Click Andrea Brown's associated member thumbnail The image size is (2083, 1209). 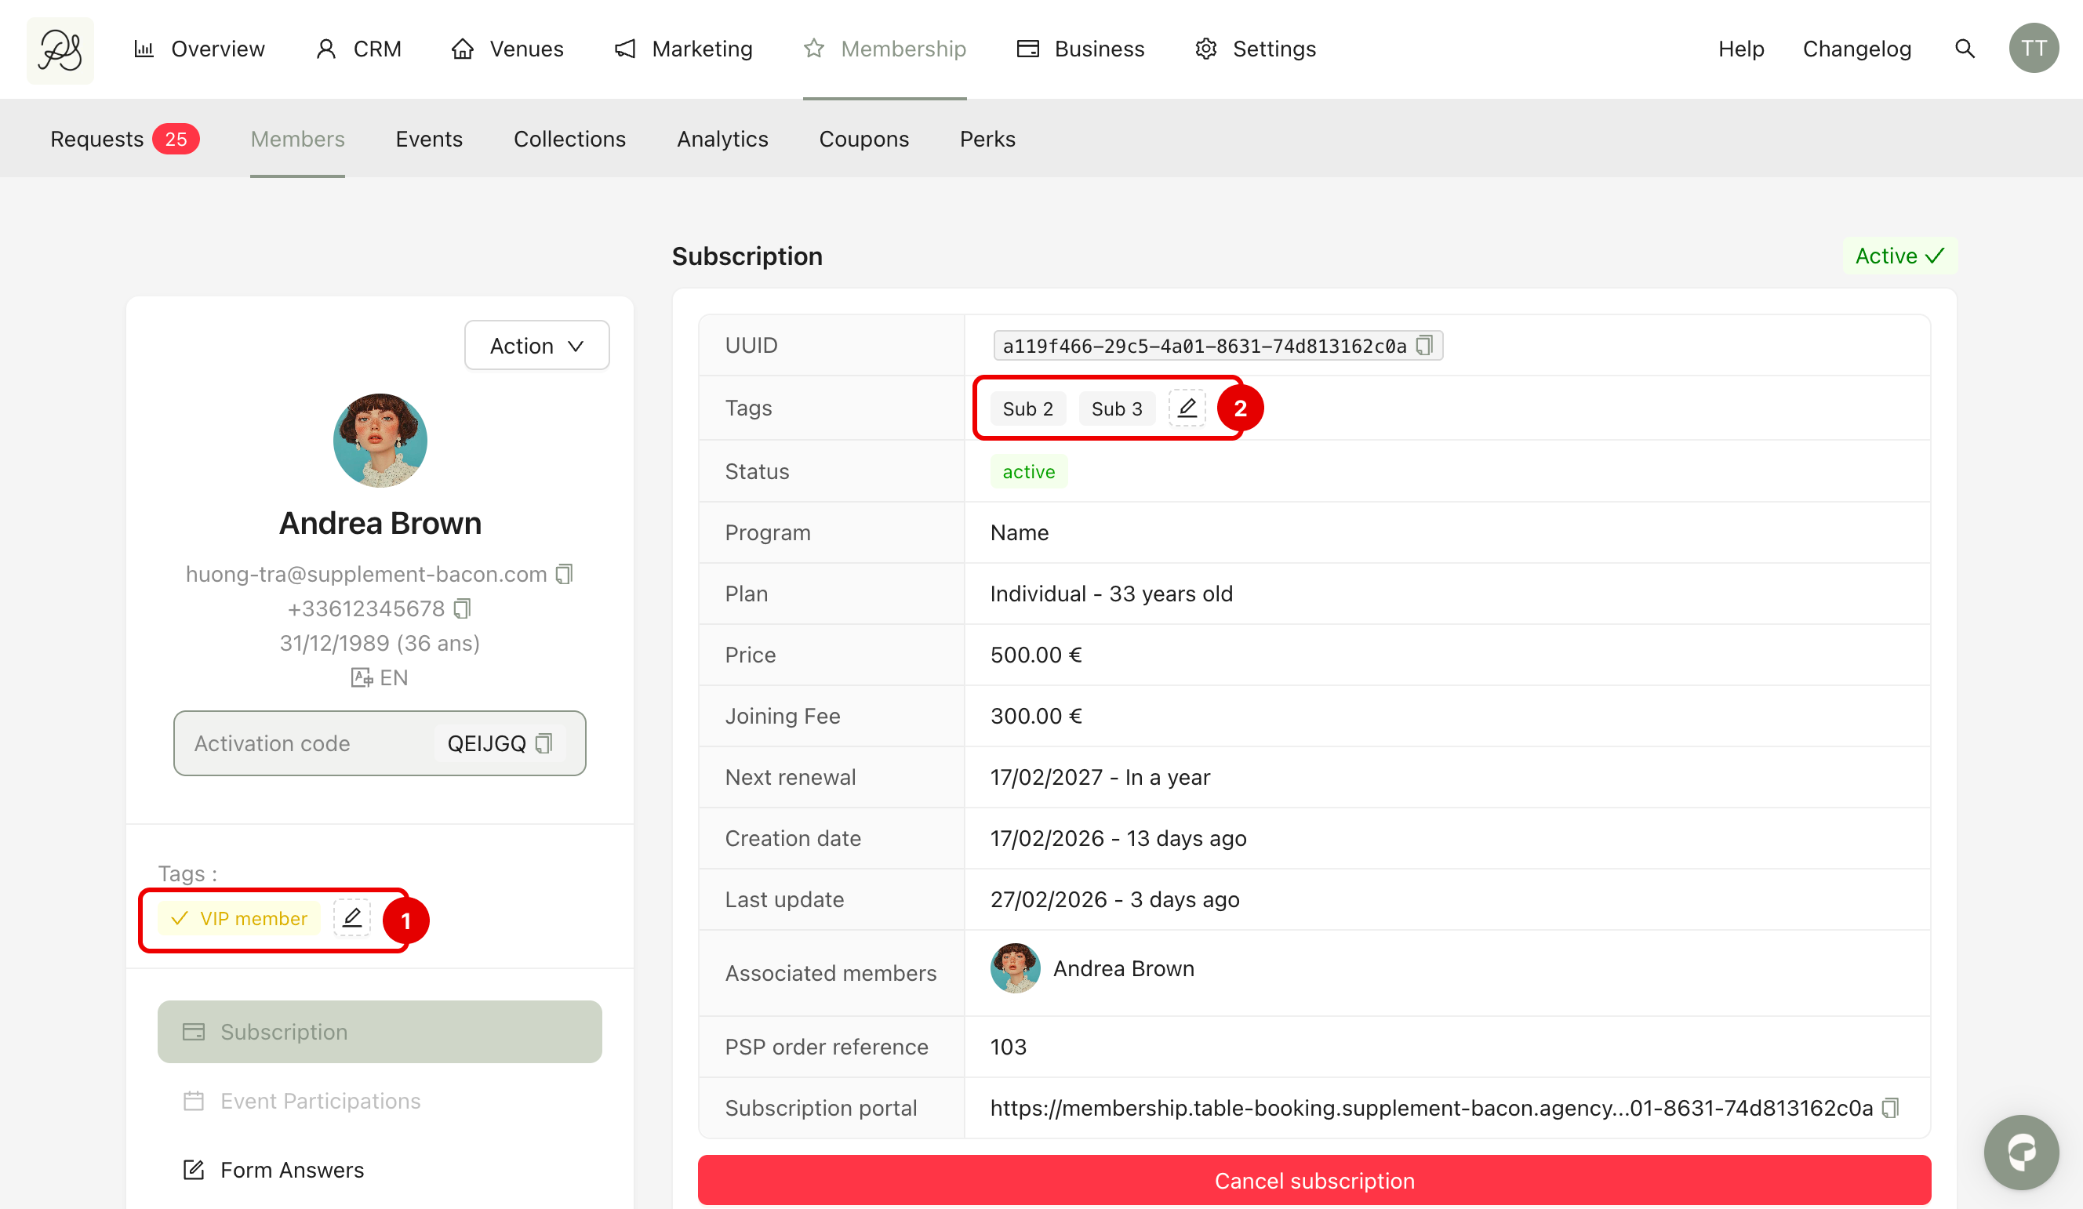[1014, 968]
